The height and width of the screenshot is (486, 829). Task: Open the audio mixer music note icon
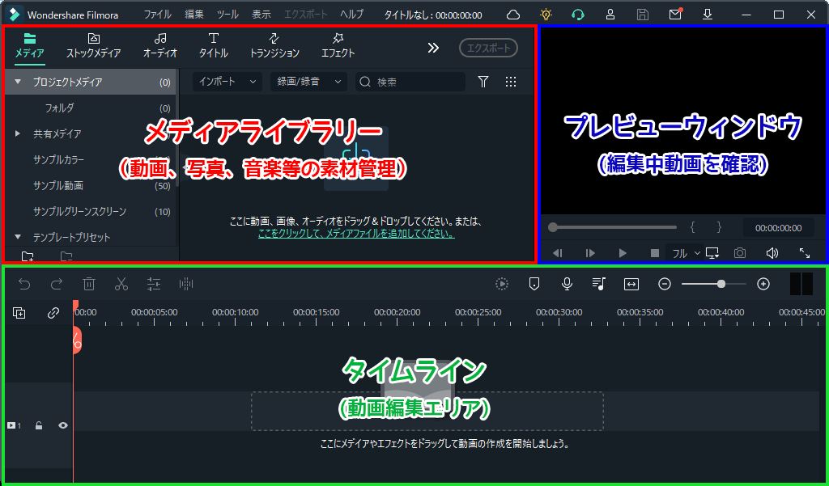click(x=598, y=284)
